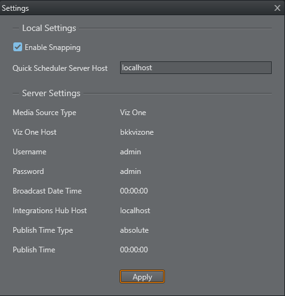This screenshot has height=296, width=285.
Task: Select the Viz One media source value
Action: point(133,113)
